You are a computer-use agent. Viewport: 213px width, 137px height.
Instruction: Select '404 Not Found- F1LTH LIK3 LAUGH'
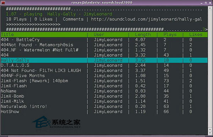[x=104, y=71]
